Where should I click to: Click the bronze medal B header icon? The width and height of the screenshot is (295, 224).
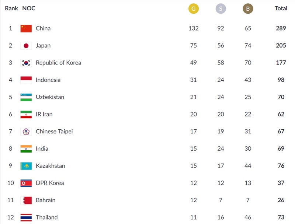pos(248,8)
